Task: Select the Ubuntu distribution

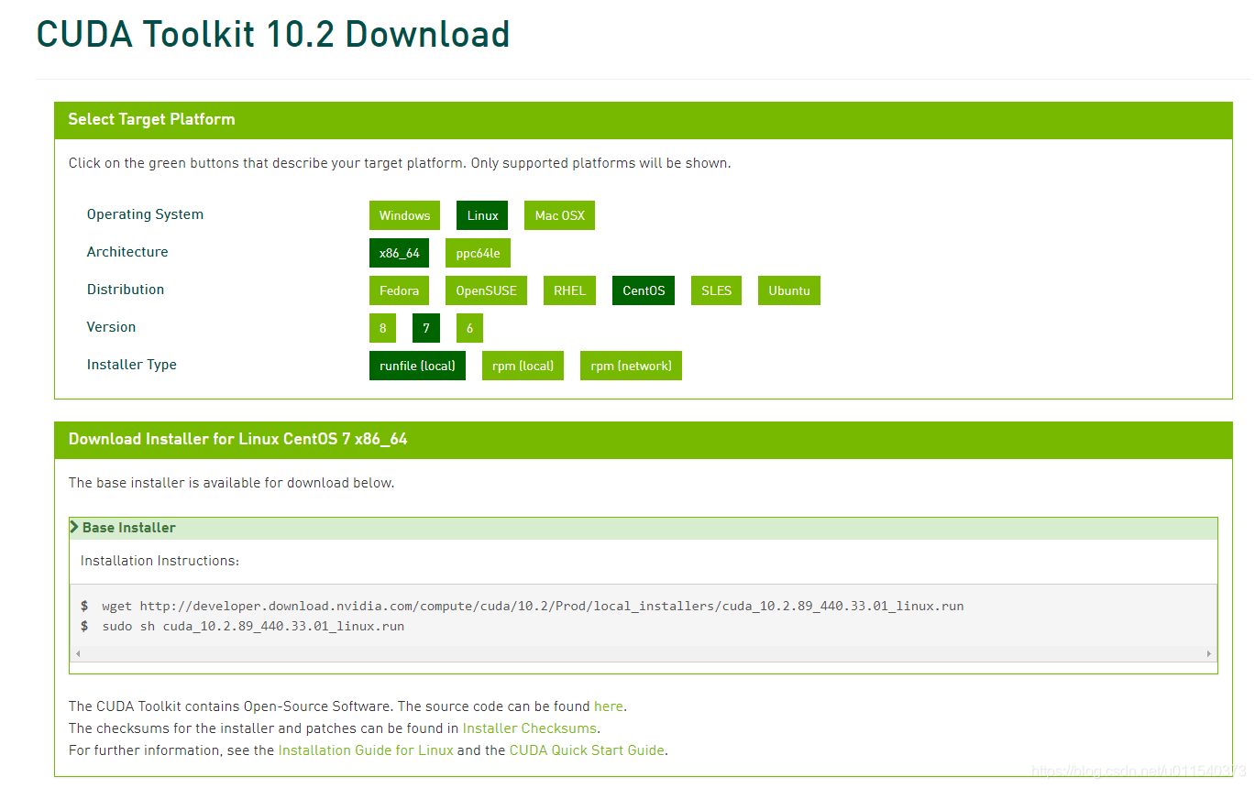Action: coord(788,290)
